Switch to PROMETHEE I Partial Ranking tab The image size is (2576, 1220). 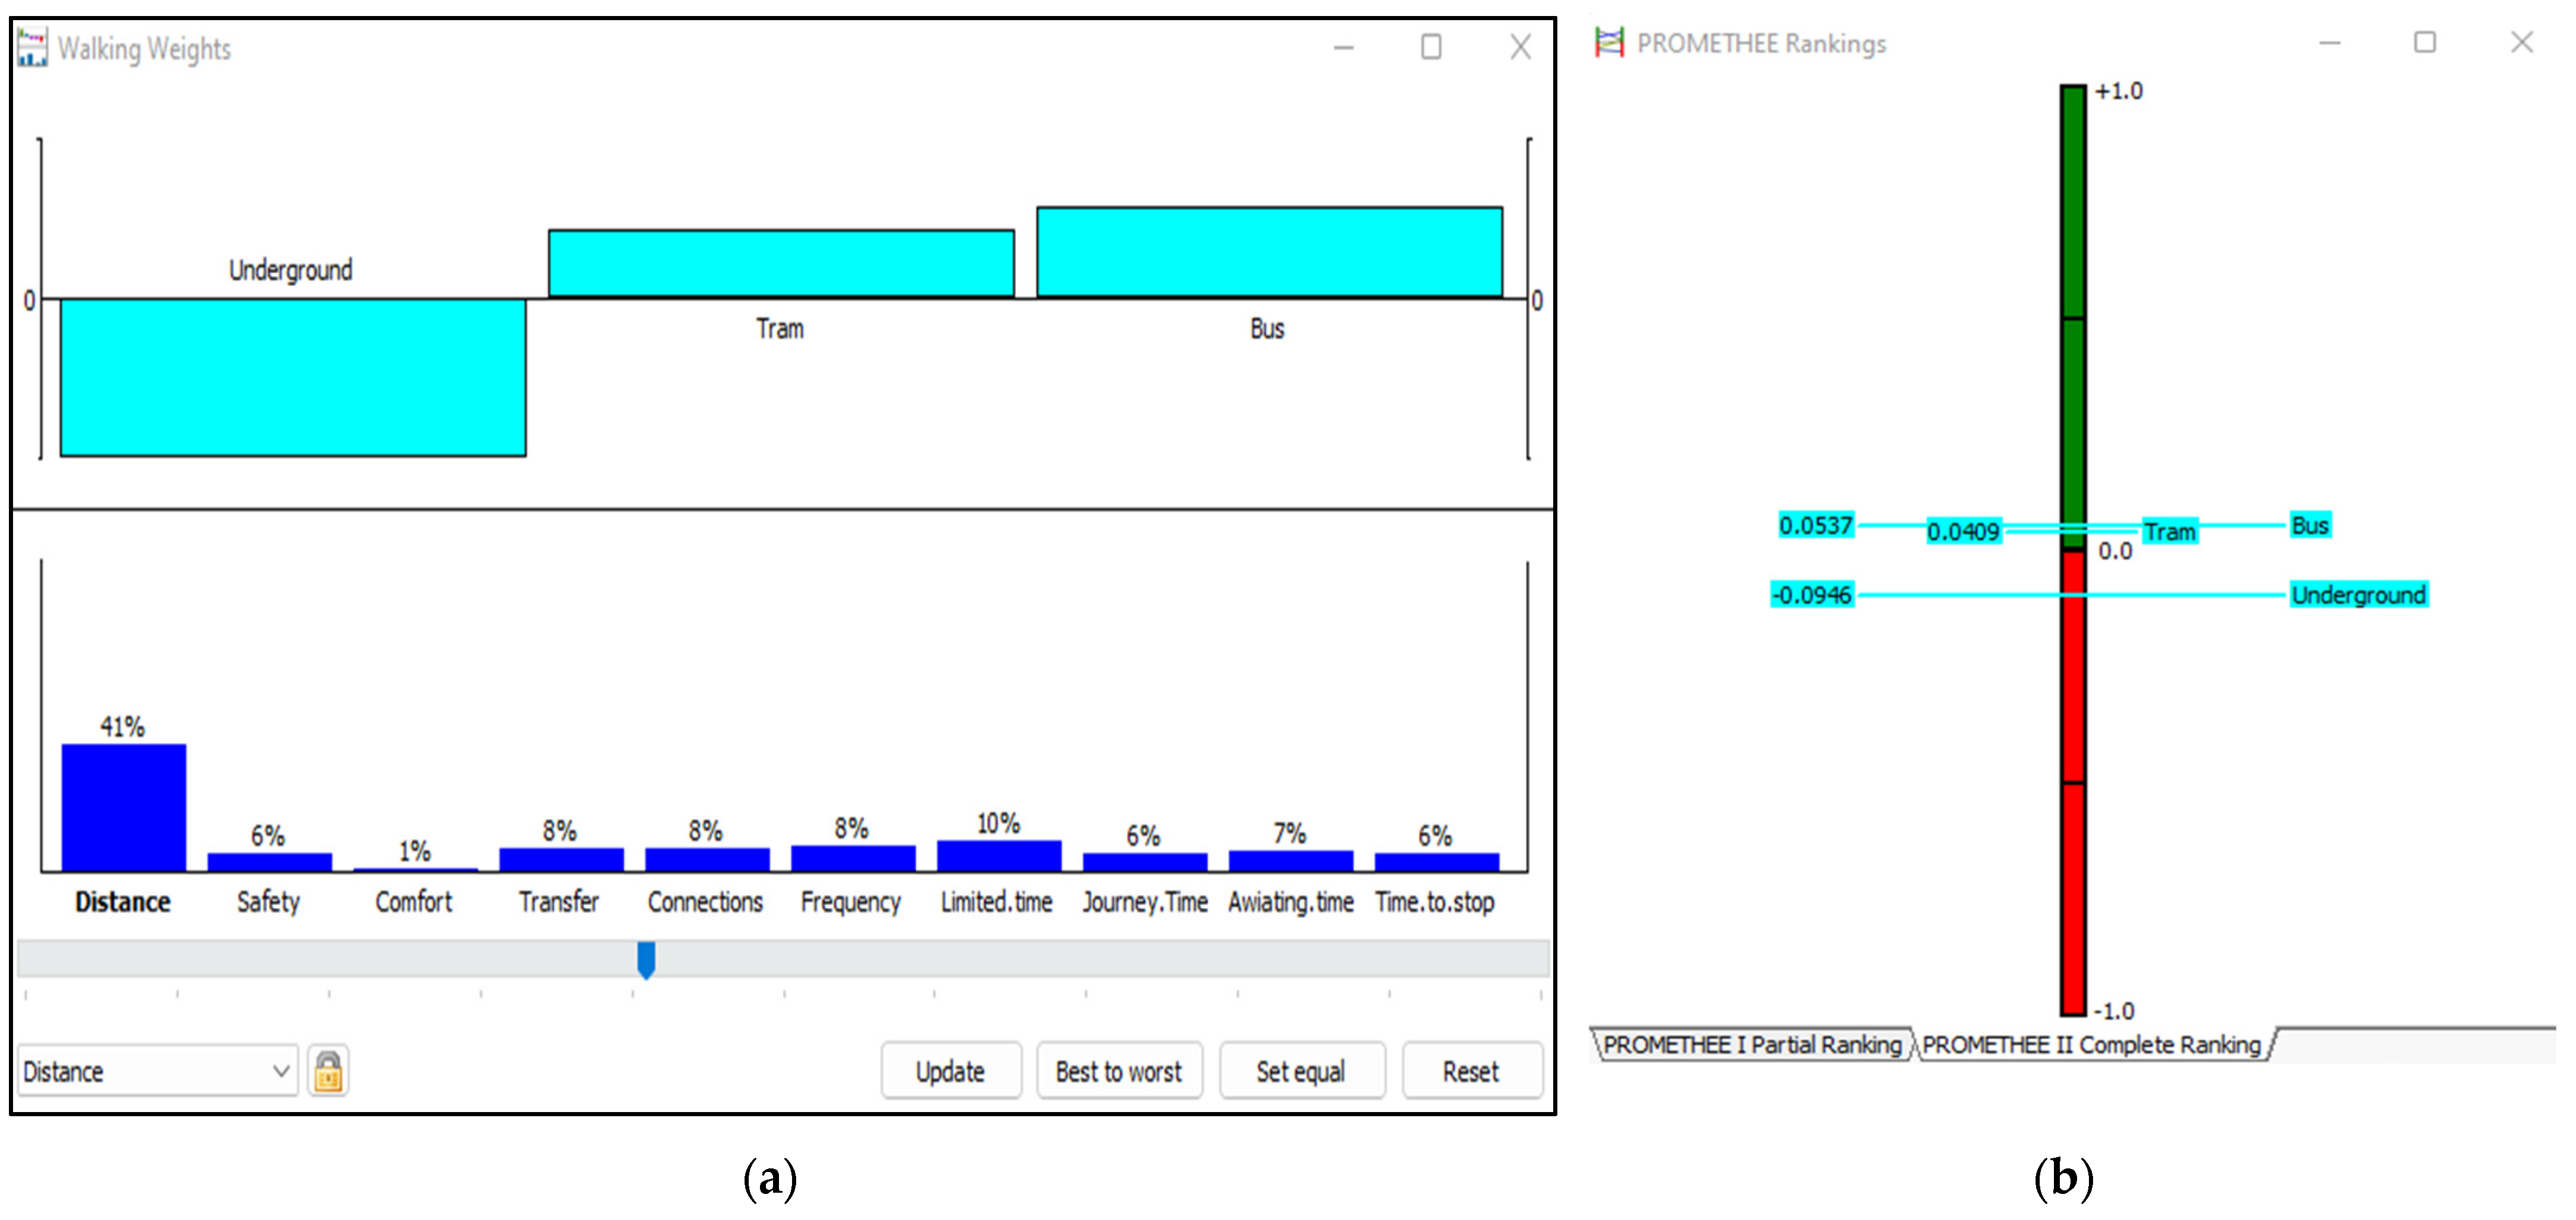click(x=1751, y=1045)
